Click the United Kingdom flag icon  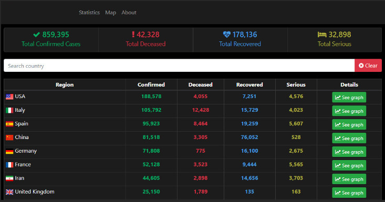tap(9, 192)
